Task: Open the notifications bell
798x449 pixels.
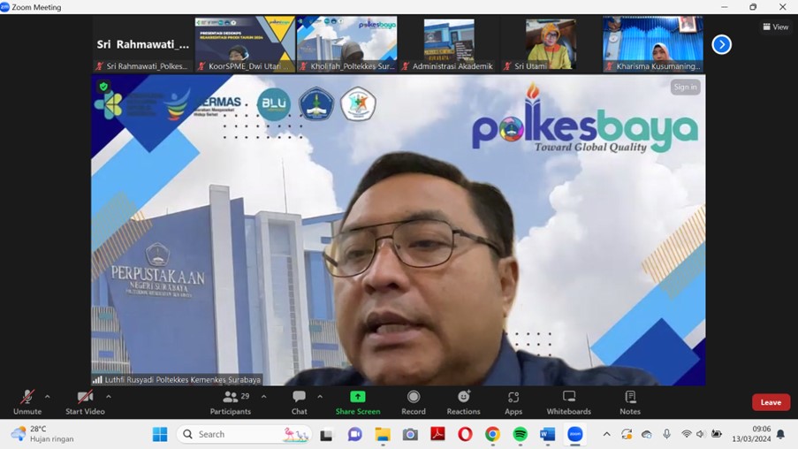Action: point(780,434)
